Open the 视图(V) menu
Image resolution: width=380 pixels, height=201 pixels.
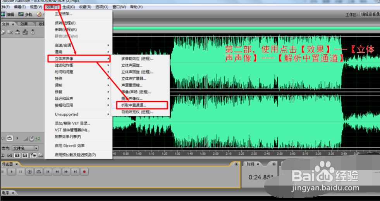point(36,7)
